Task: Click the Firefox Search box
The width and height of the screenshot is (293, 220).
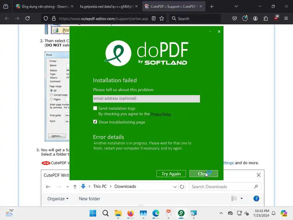Action: (195, 19)
